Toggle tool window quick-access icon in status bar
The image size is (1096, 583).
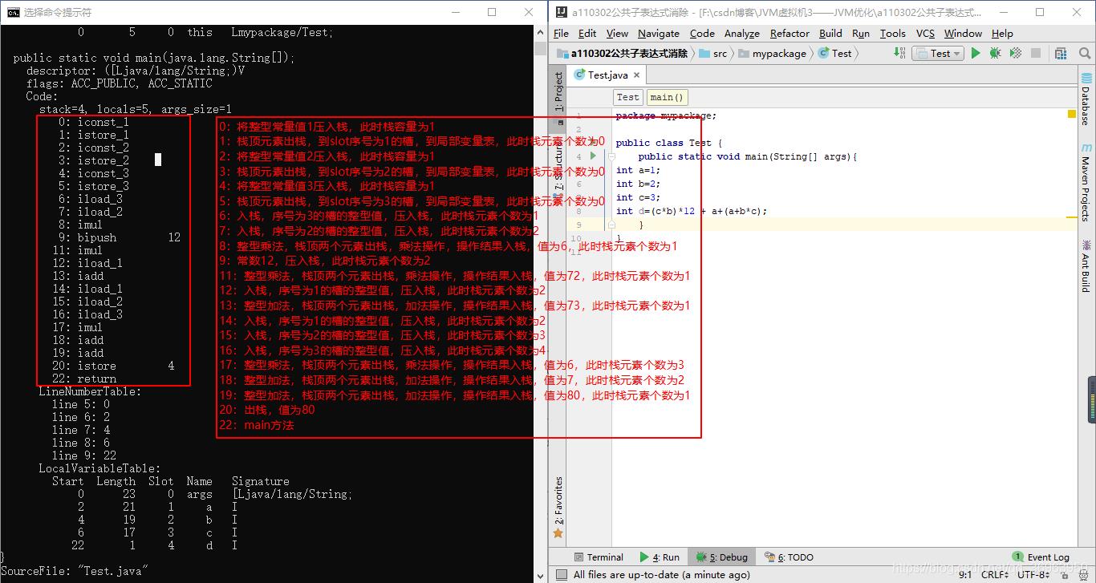(561, 574)
